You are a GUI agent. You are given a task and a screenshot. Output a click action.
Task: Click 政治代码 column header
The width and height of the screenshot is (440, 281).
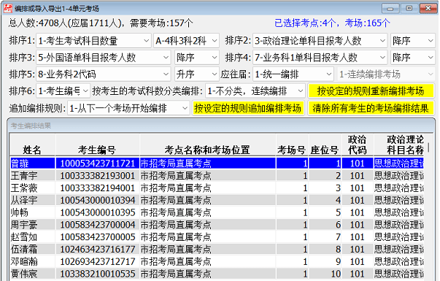(358, 145)
